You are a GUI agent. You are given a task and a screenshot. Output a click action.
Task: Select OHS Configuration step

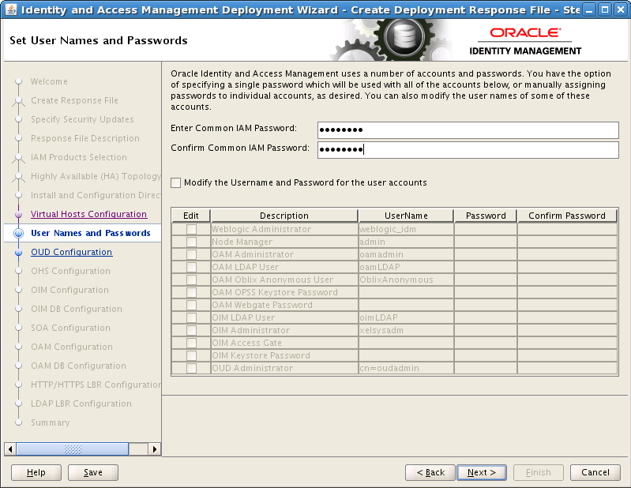[x=70, y=271]
